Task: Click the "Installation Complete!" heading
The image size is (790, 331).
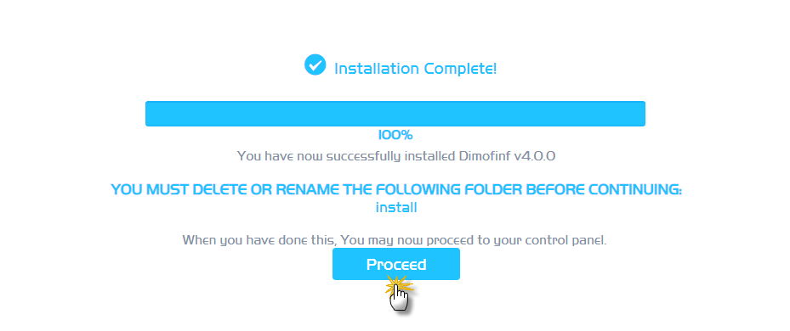Action: tap(415, 69)
